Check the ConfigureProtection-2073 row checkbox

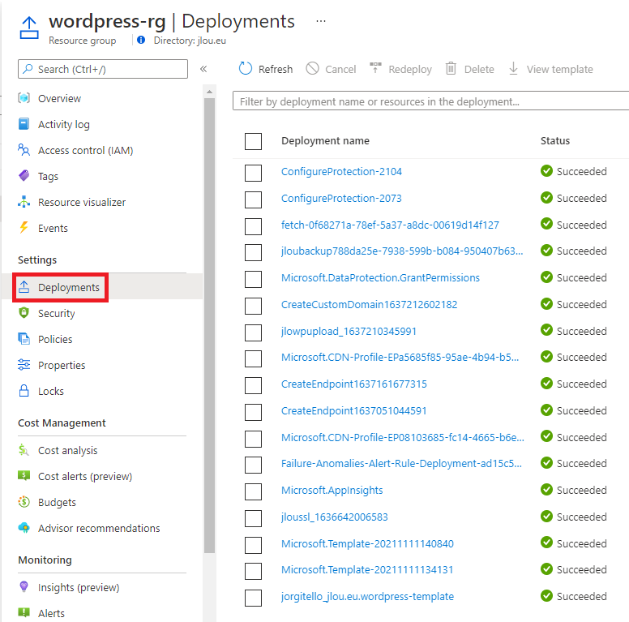253,199
